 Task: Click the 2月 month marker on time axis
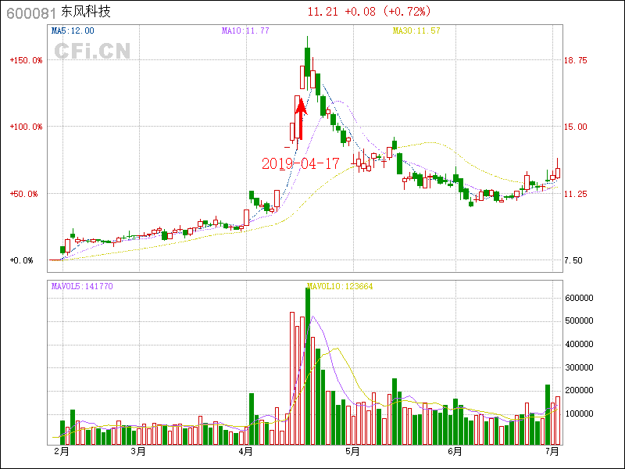point(61,451)
